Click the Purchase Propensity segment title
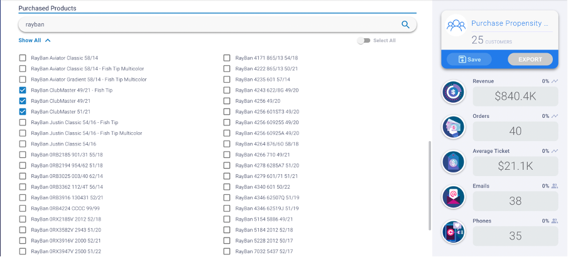Screen dimensions: 568x257 510,23
